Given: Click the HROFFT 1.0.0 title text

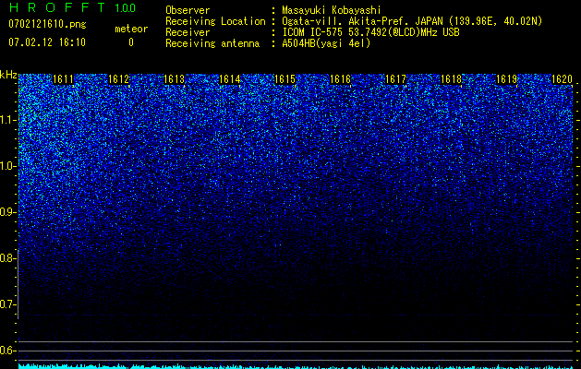Looking at the screenshot, I should (x=72, y=7).
